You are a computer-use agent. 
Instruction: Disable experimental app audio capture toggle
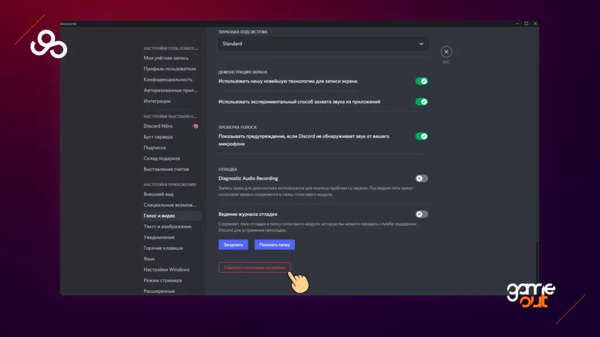click(421, 102)
